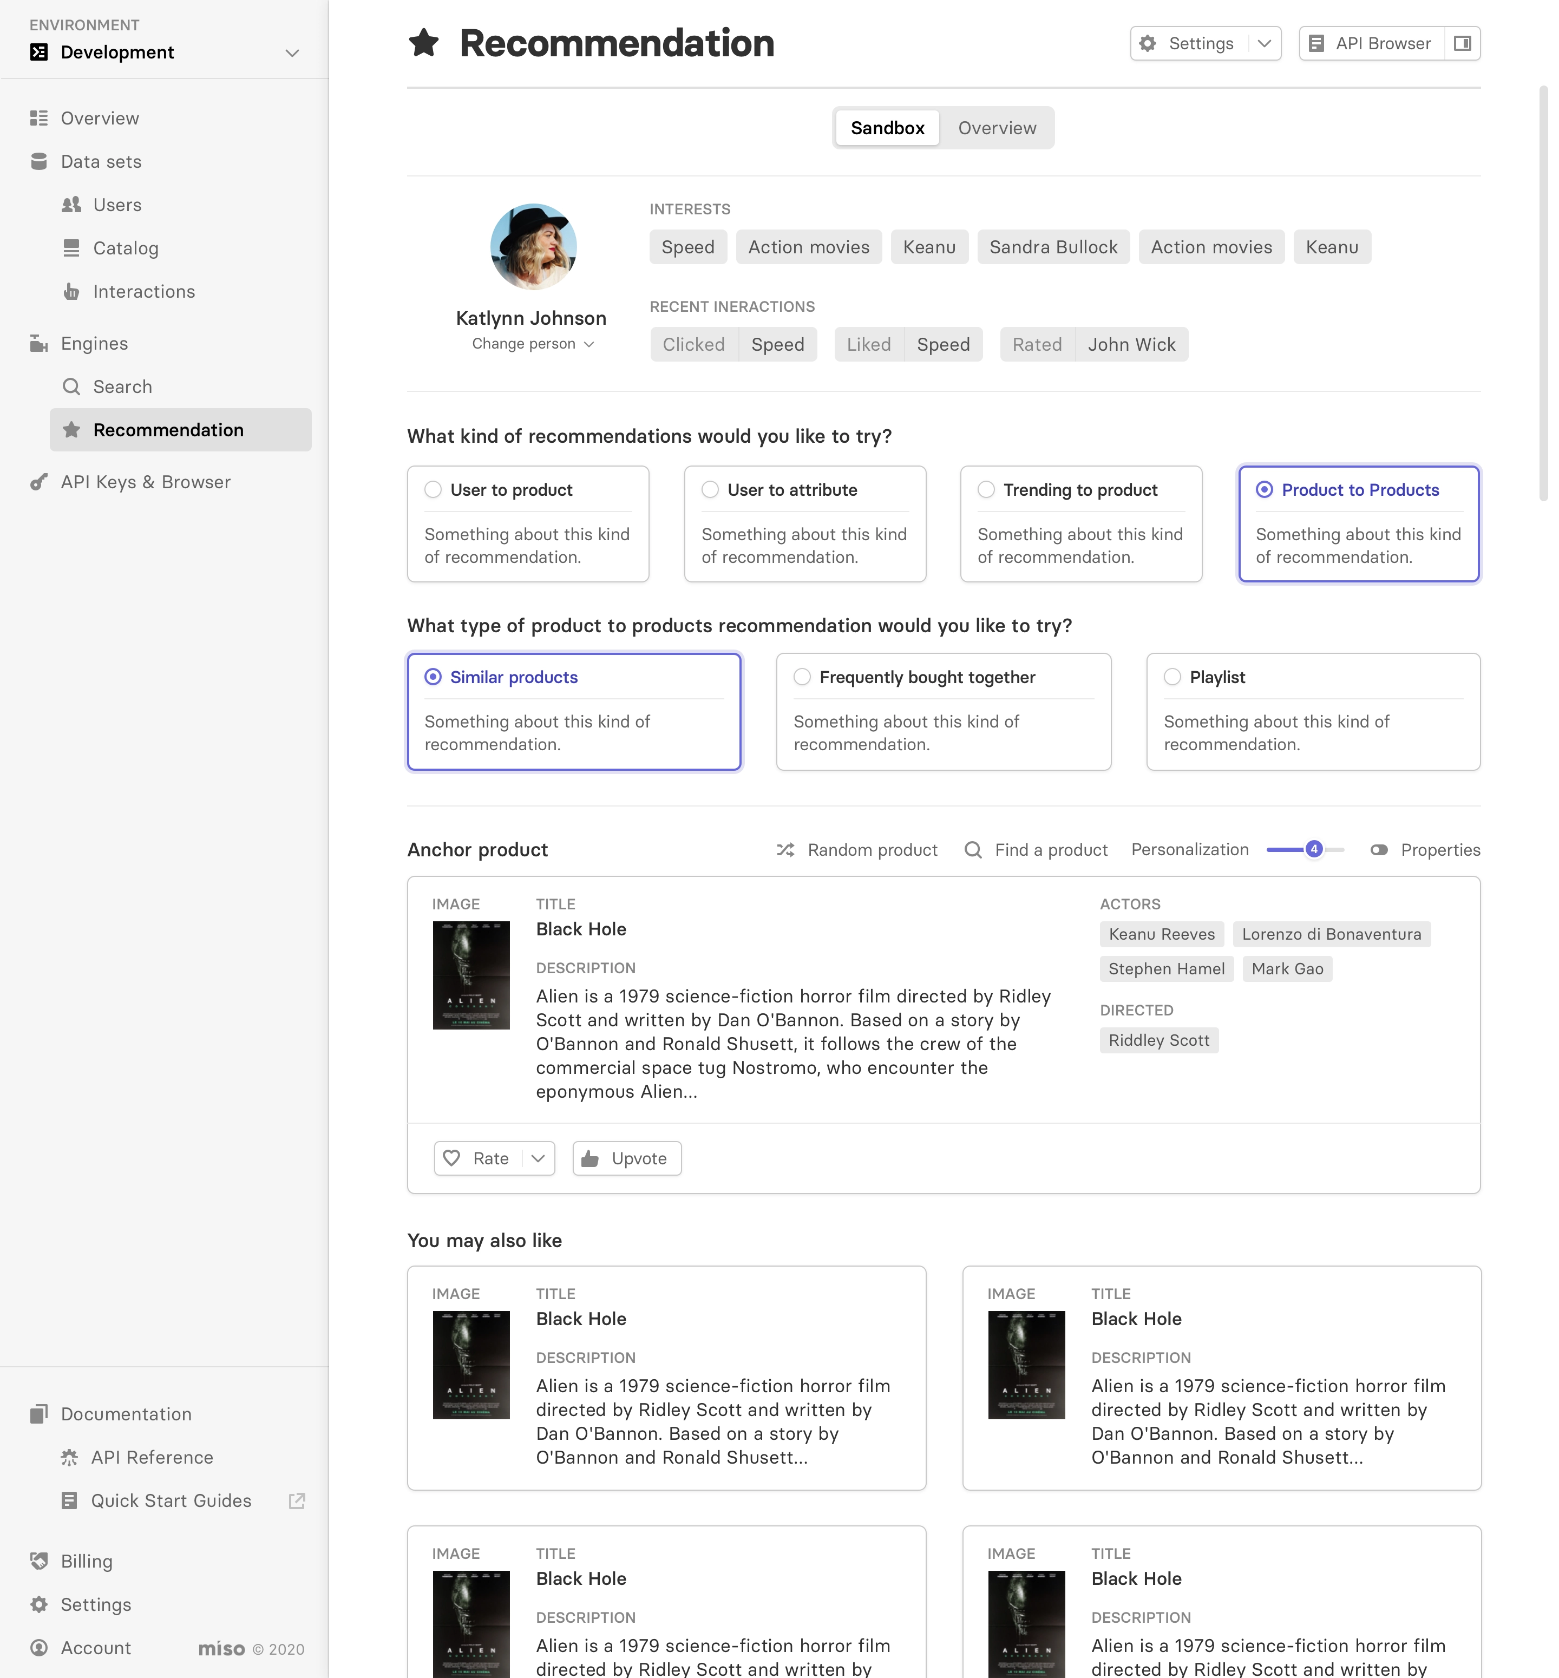Viewport: 1559px width, 1678px height.
Task: Click the Random product link
Action: (856, 849)
